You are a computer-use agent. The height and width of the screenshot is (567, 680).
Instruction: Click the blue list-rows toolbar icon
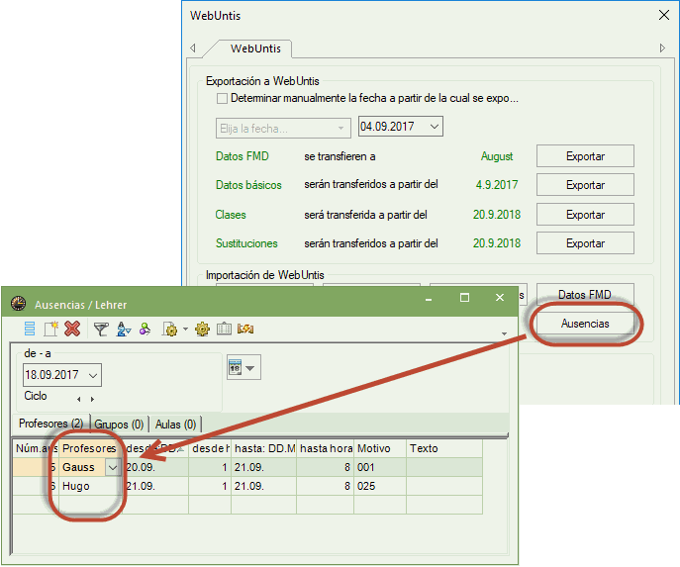pyautogui.click(x=30, y=329)
